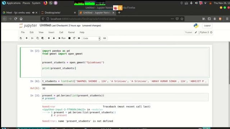230x129 pixels.
Task: Click the NameError traceback heading
Action: [x=49, y=107]
